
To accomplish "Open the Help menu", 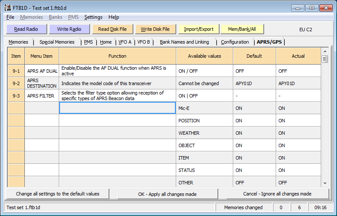I will pyautogui.click(x=114, y=17).
